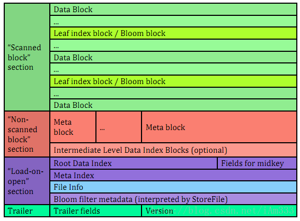Select the Trailer fields cell
Screen dimensions: 300x221
(x=95, y=211)
